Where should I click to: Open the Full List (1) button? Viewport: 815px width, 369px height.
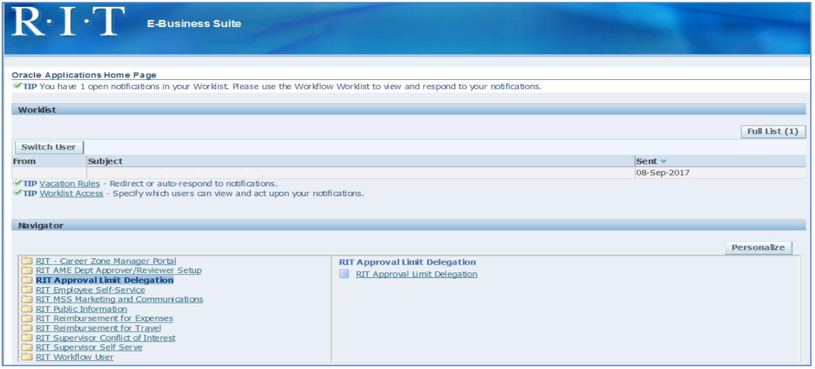(772, 132)
